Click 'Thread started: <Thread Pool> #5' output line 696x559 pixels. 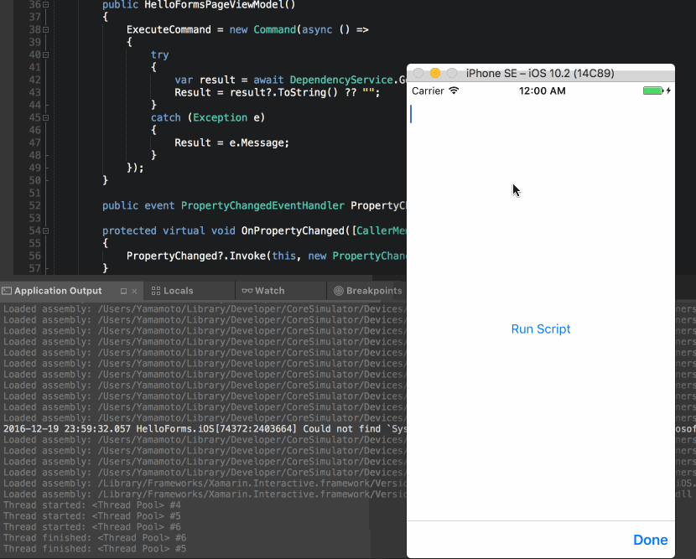92,516
